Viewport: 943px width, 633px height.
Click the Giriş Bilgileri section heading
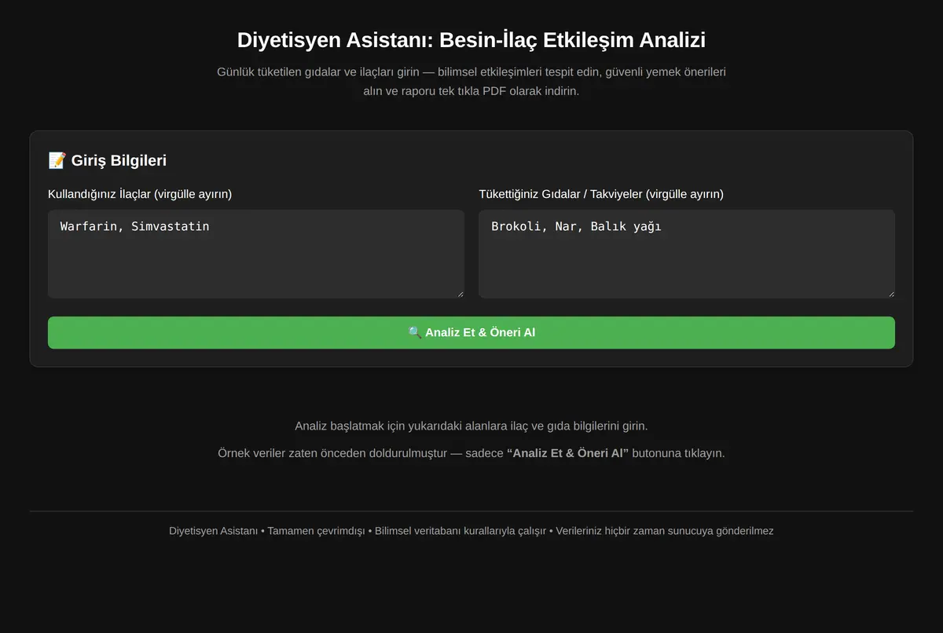pos(107,160)
